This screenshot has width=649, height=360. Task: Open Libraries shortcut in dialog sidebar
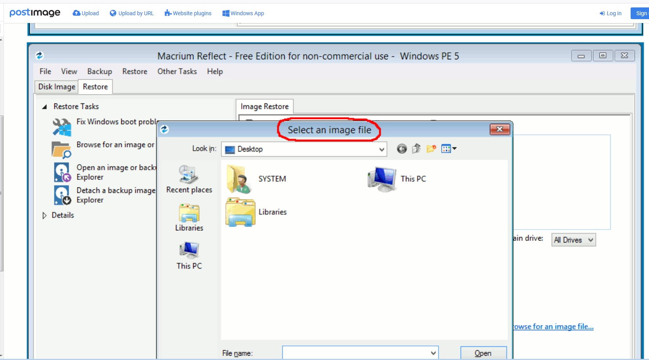(x=189, y=217)
